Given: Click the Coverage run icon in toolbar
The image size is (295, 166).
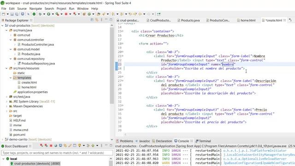Looking at the screenshot, I should [x=57, y=14].
